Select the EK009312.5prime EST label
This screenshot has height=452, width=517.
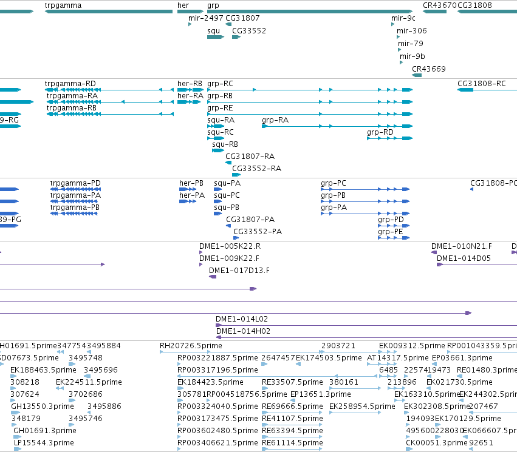click(x=412, y=346)
